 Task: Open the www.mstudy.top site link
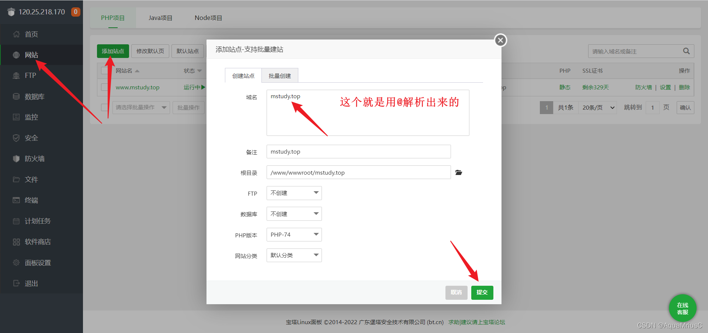click(138, 87)
